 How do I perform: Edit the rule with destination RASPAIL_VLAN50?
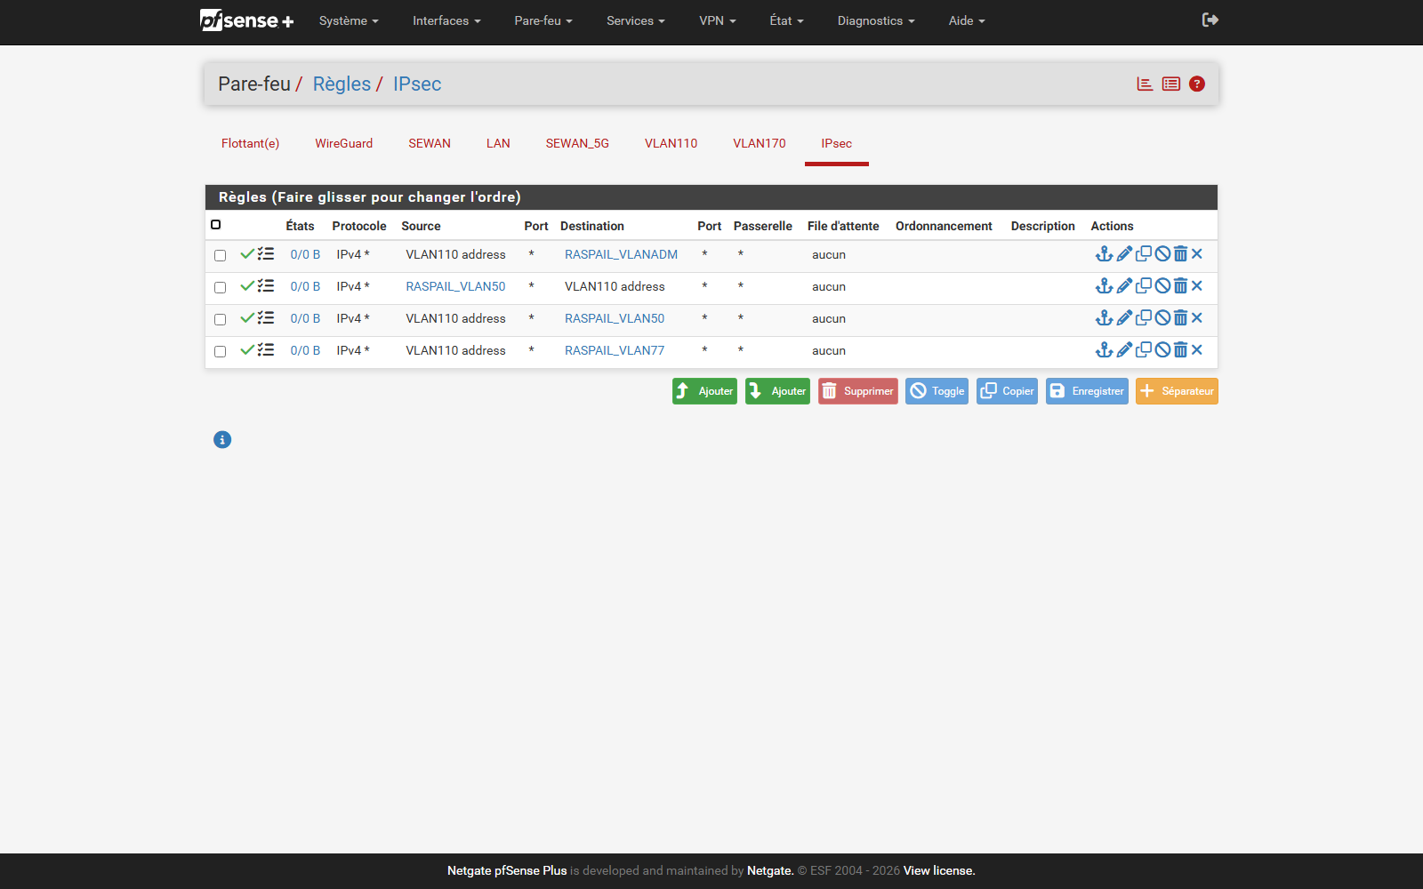(1124, 318)
